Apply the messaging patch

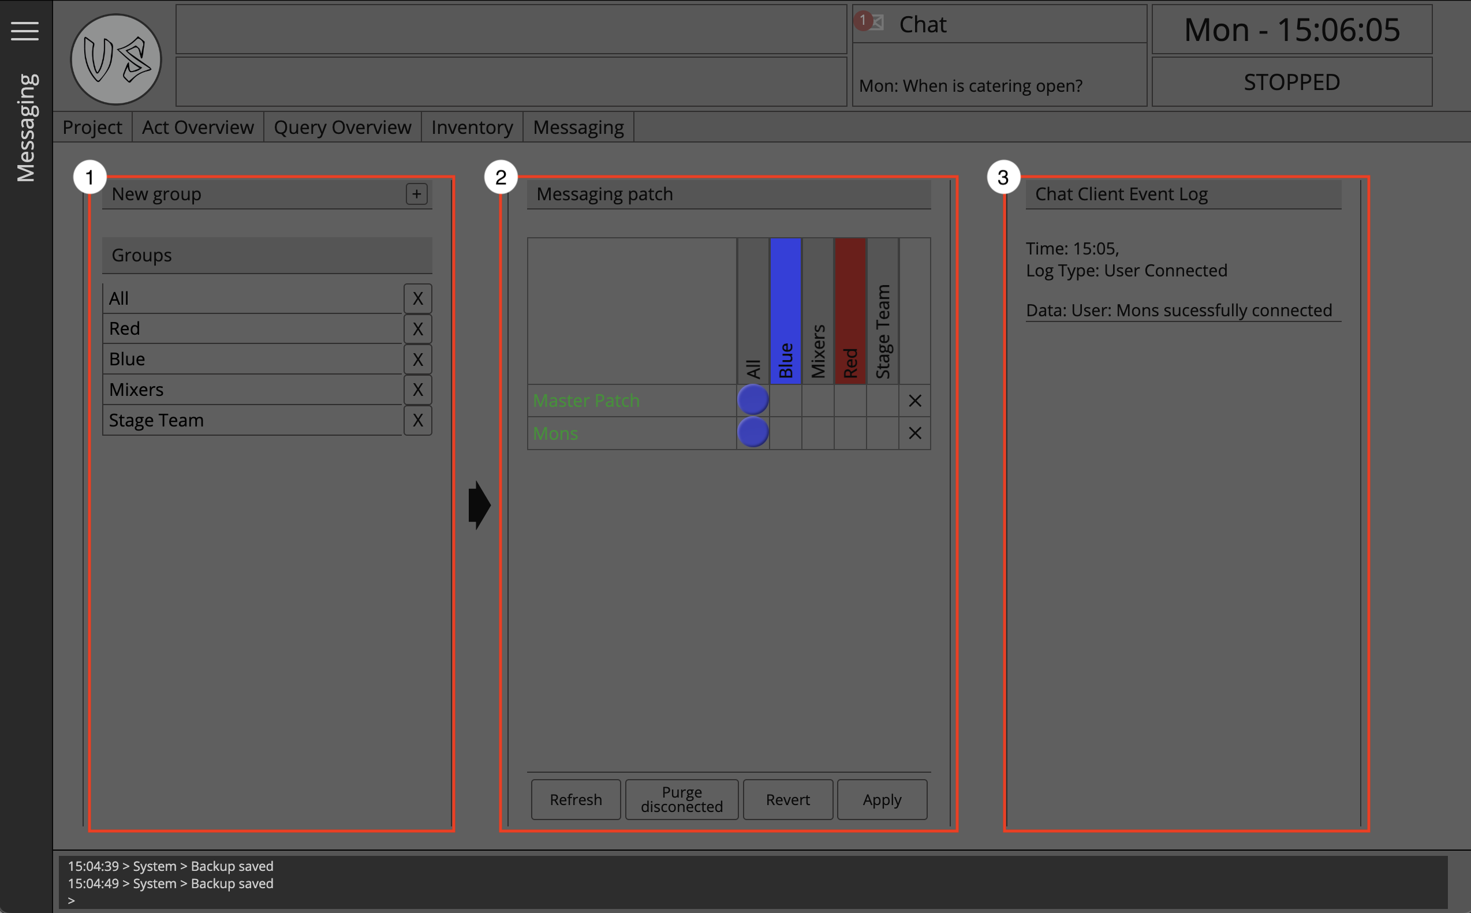click(x=882, y=799)
